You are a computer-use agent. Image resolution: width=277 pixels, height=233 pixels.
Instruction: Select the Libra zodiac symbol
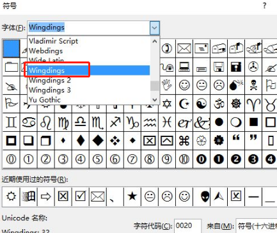click(81, 122)
